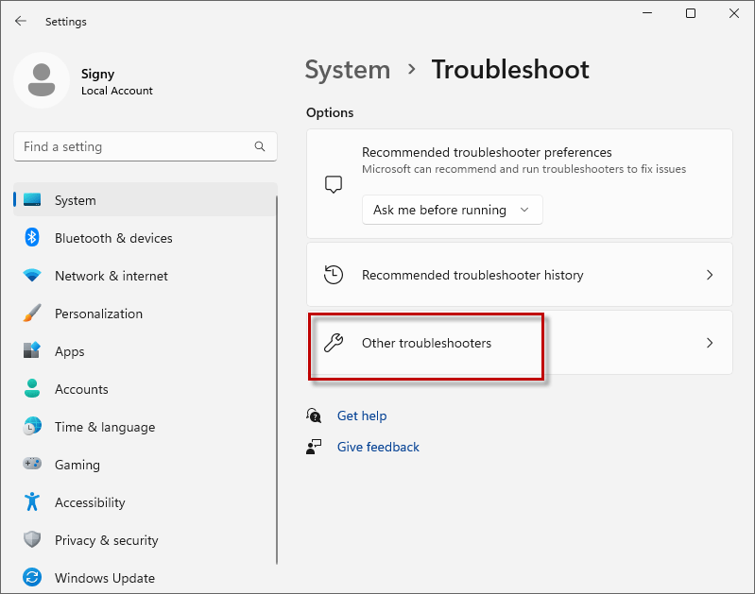
Task: Open Other troubleshooters
Action: (520, 342)
